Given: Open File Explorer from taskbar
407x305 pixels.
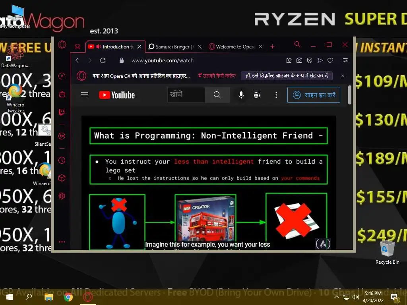Looking at the screenshot, I should pos(48,297).
